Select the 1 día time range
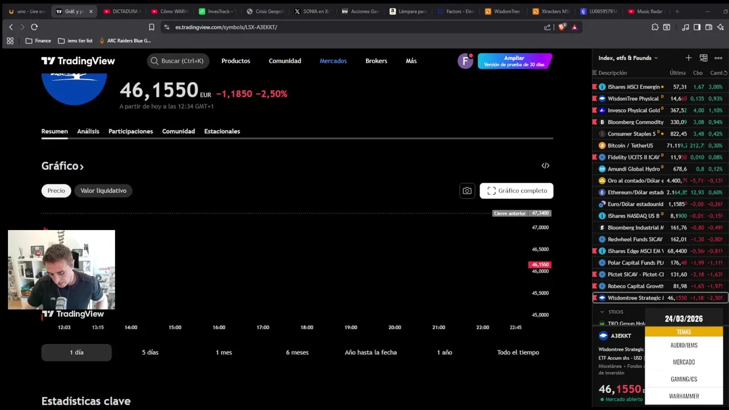The width and height of the screenshot is (729, 410). (76, 352)
